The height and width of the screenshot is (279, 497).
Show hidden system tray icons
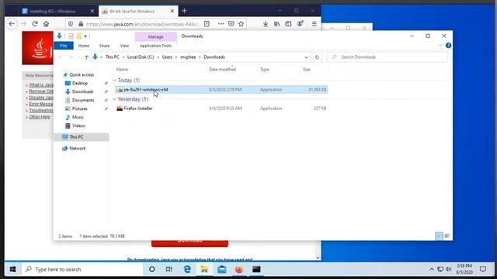[x=432, y=269]
